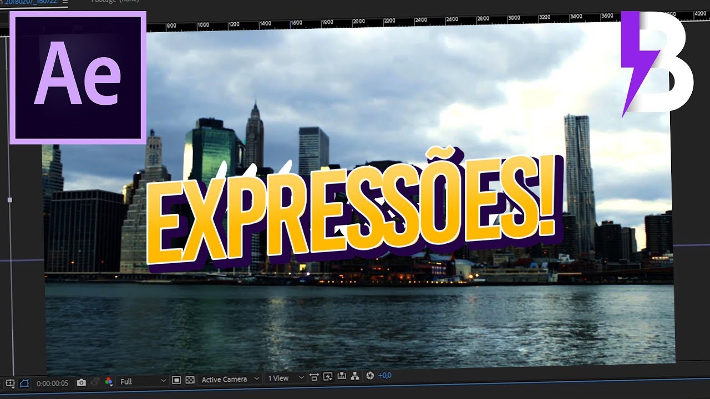The height and width of the screenshot is (399, 710).
Task: Enable the Region of Interest button
Action: tap(176, 380)
